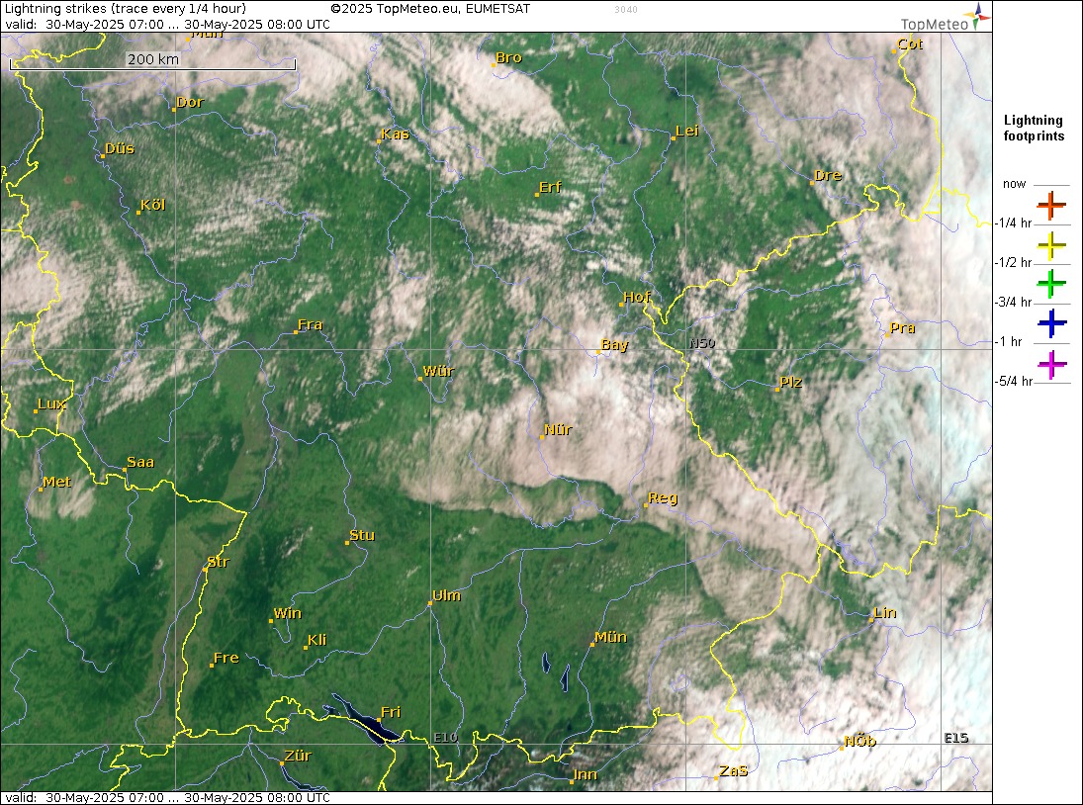Click the E10 longitude grid label
The image size is (1083, 805).
[x=445, y=738]
